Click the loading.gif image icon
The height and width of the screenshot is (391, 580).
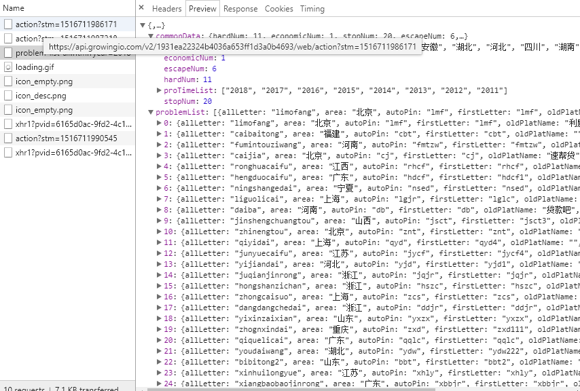pyautogui.click(x=7, y=67)
